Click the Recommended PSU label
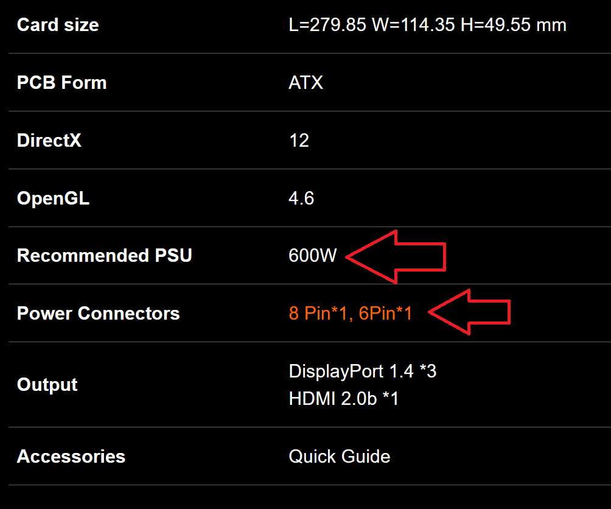Screen dimensions: 611x509 (105, 256)
